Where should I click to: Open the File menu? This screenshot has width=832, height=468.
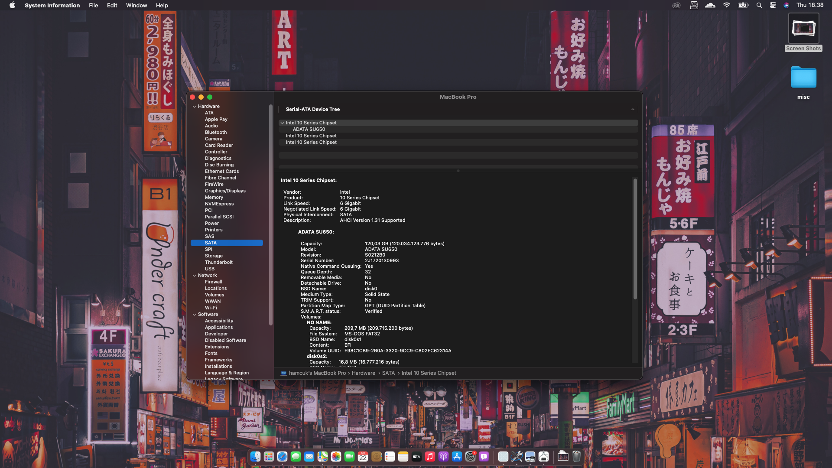coord(93,5)
